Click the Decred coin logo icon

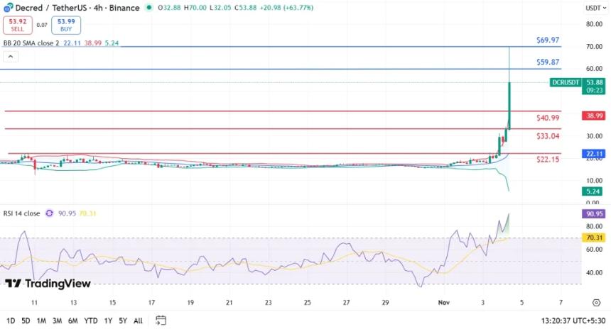8,8
